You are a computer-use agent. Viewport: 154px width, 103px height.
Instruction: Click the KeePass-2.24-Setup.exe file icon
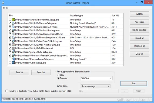point(13,41)
